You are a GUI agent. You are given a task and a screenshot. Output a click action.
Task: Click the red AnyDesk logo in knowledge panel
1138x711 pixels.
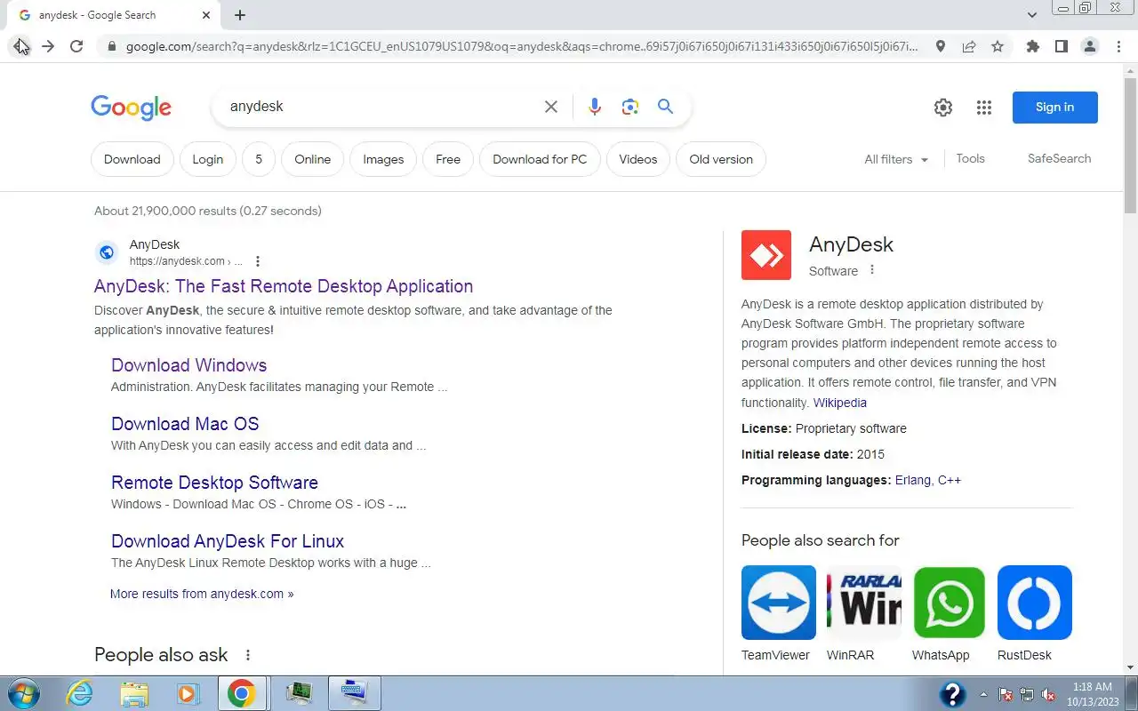pos(766,256)
